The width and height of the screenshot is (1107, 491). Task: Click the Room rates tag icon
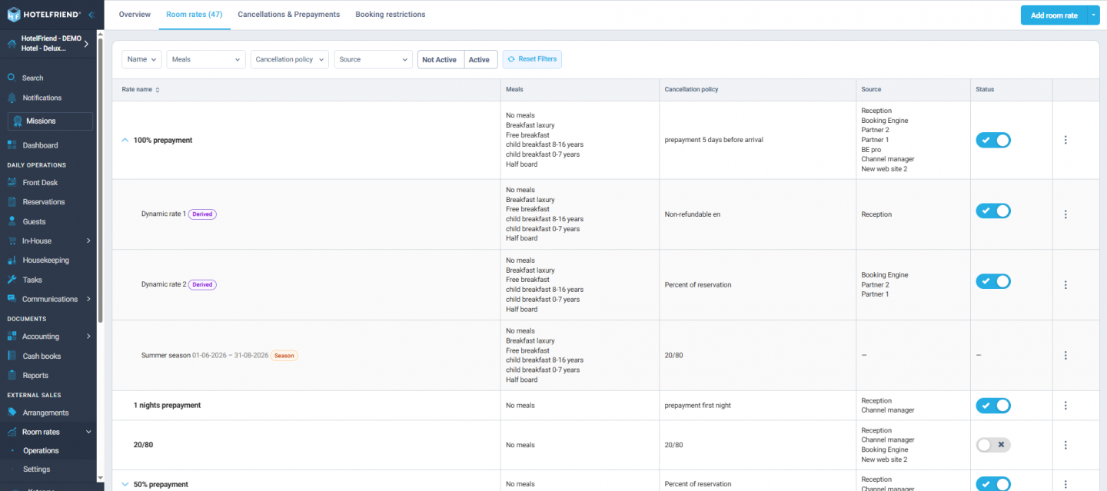pos(12,432)
